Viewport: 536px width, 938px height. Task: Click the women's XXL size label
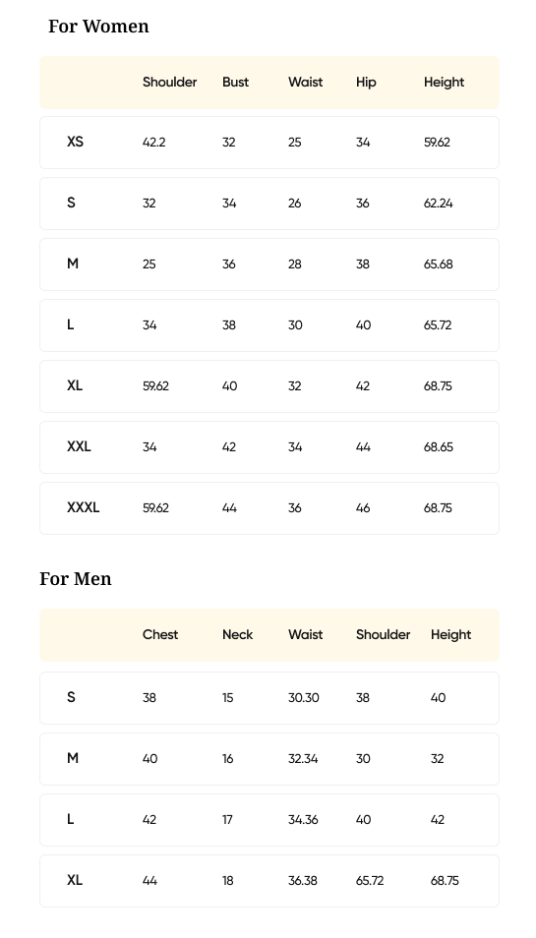click(79, 446)
